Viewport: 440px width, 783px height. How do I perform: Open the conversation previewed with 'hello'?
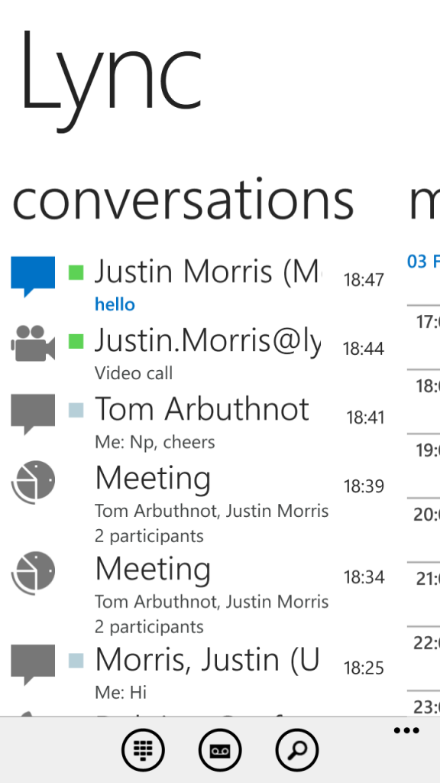[115, 304]
